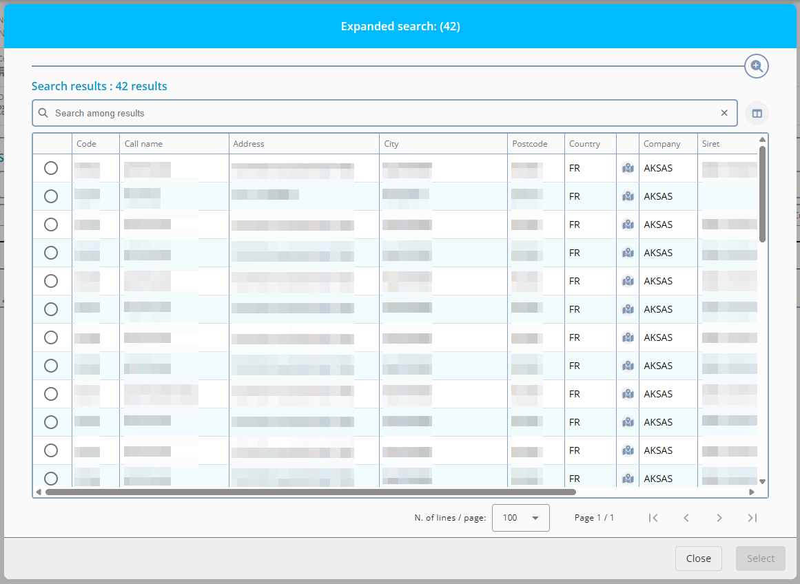Click the map icon in the sixth row

[x=628, y=309]
